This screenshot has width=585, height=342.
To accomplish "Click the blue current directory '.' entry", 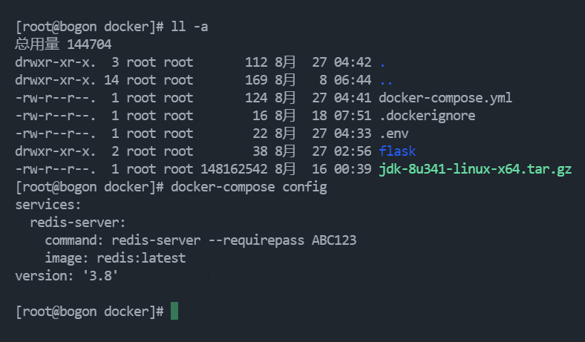I will (382, 62).
